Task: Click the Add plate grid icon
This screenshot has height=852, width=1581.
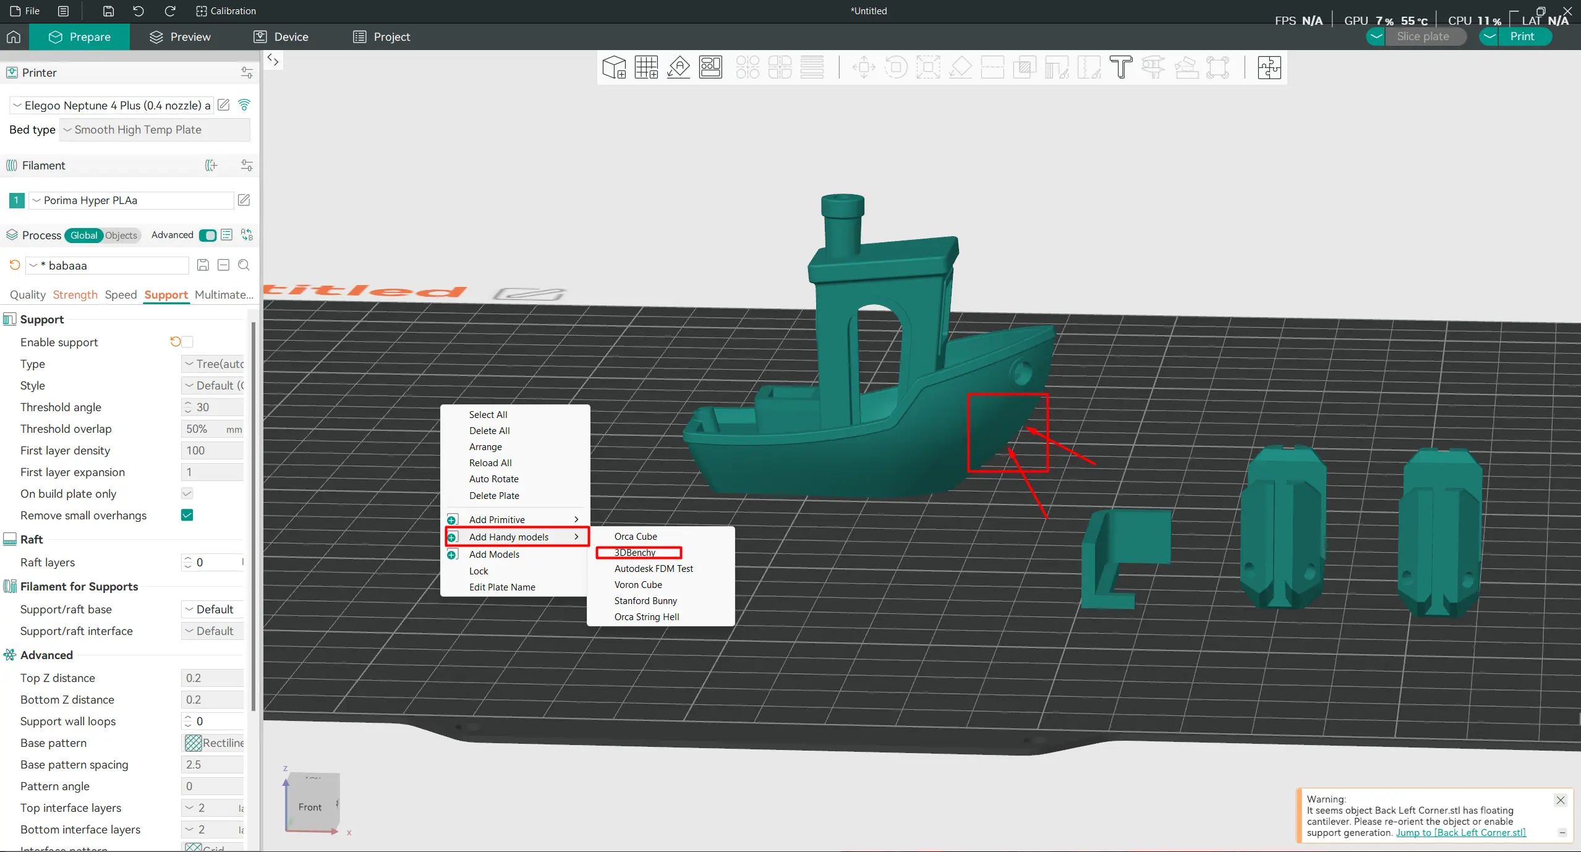Action: click(646, 67)
